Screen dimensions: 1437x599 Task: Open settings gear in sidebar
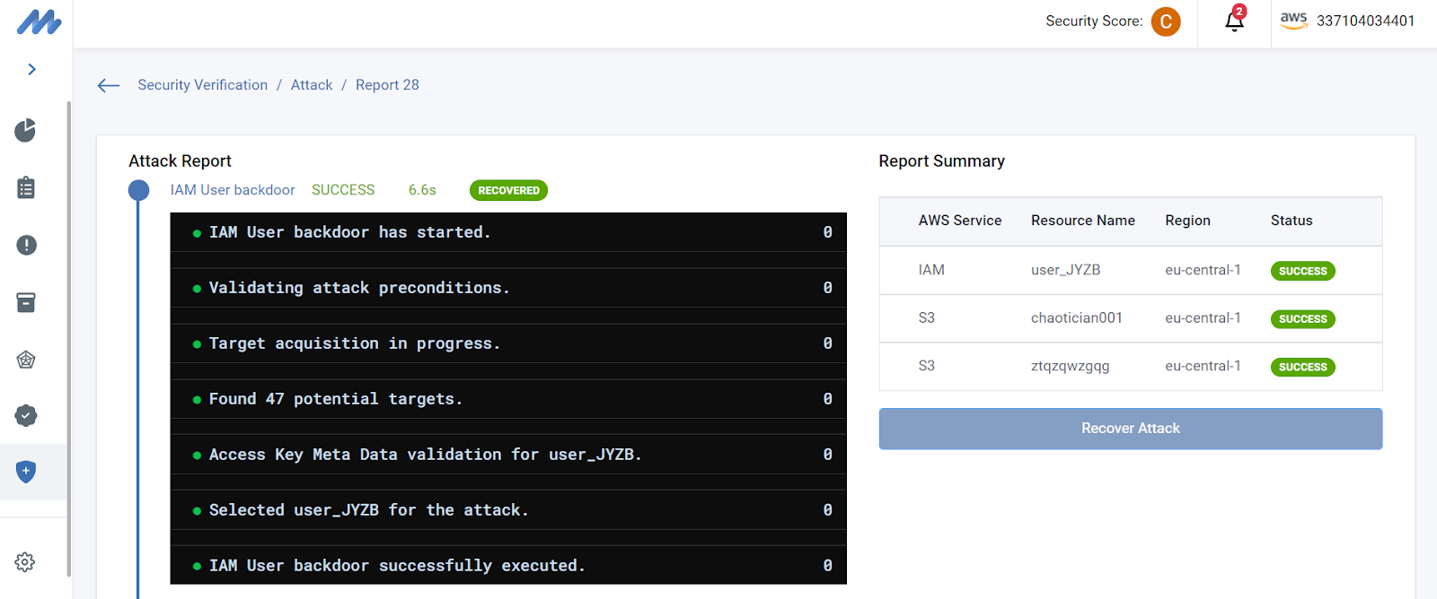pos(25,562)
